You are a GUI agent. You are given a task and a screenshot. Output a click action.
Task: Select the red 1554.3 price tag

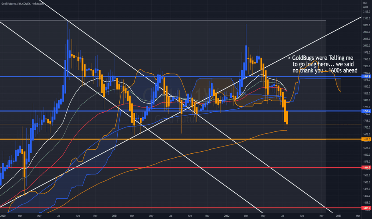[366, 168]
